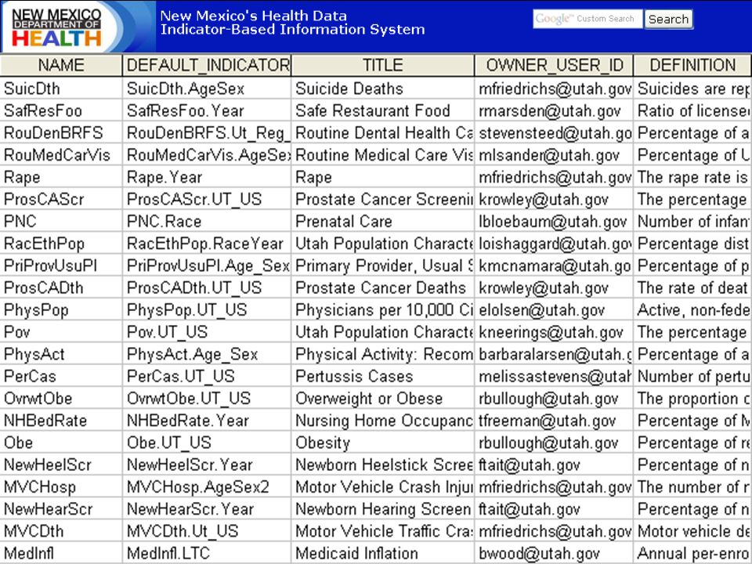Select the PNC.Race indicator cell
The height and width of the screenshot is (564, 752).
point(207,221)
